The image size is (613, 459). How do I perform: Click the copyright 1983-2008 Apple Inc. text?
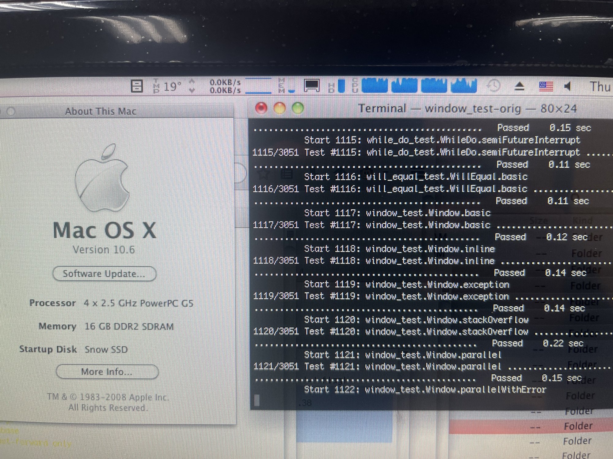[x=108, y=397]
